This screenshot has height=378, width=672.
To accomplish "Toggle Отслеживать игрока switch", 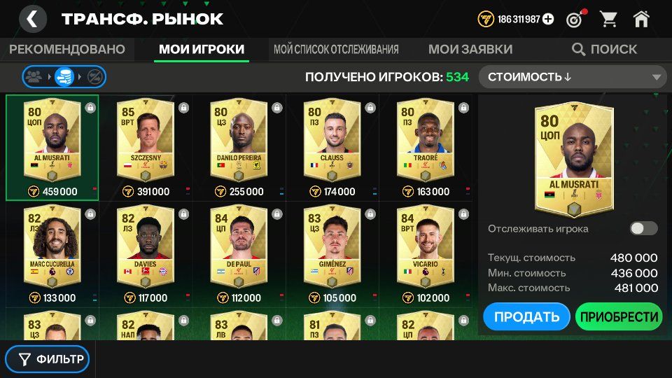I will [x=644, y=228].
